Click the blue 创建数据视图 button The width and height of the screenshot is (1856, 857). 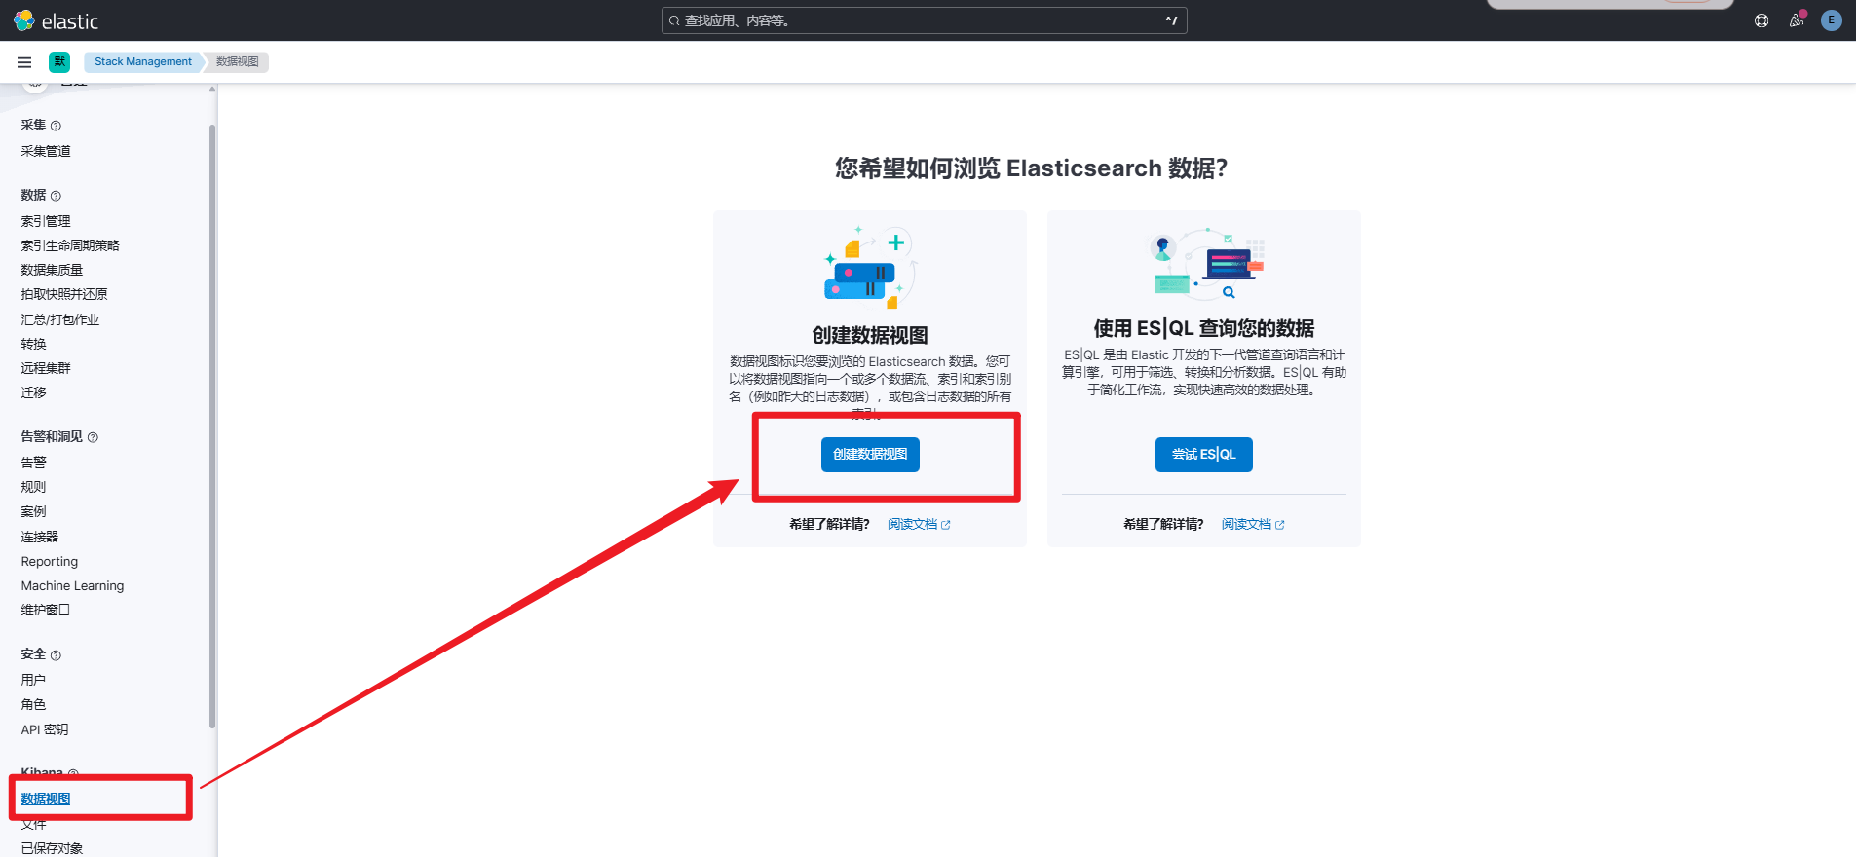[870, 455]
